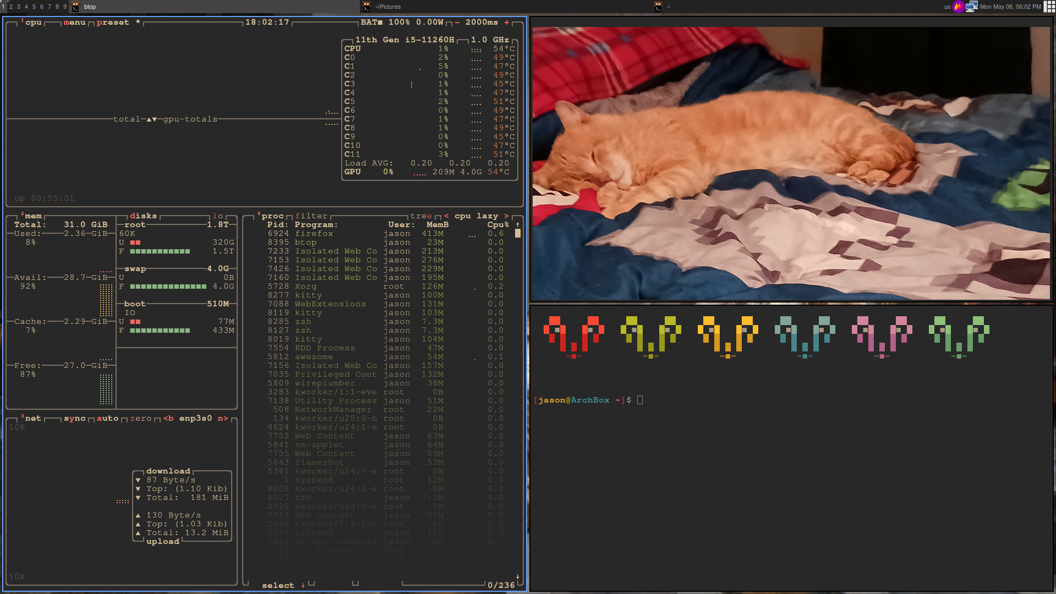Click the grid layout icon in top-right corner
This screenshot has width=1056, height=594.
[1049, 7]
